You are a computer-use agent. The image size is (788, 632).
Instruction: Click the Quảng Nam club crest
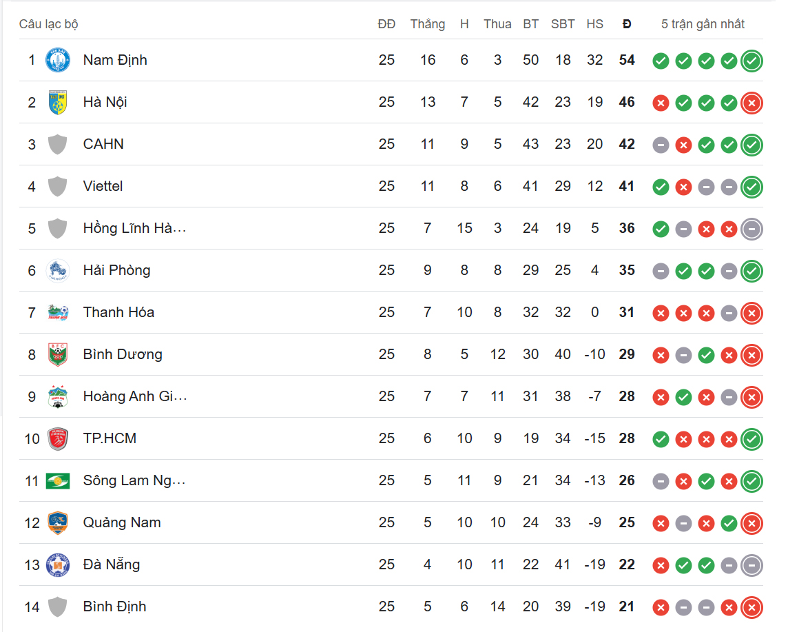58,523
